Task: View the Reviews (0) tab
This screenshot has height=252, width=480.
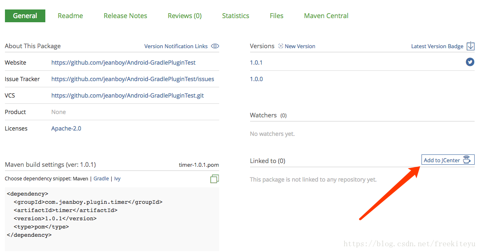Action: [x=185, y=16]
